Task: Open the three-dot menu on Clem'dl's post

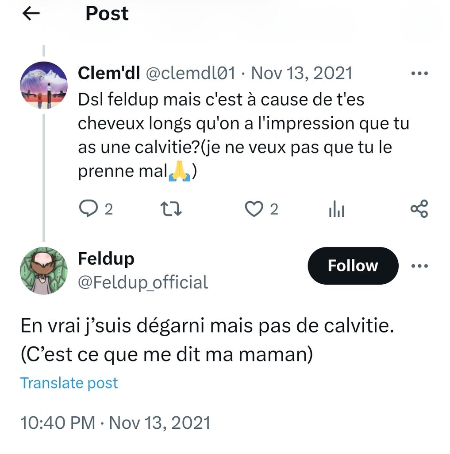Action: pos(419,73)
